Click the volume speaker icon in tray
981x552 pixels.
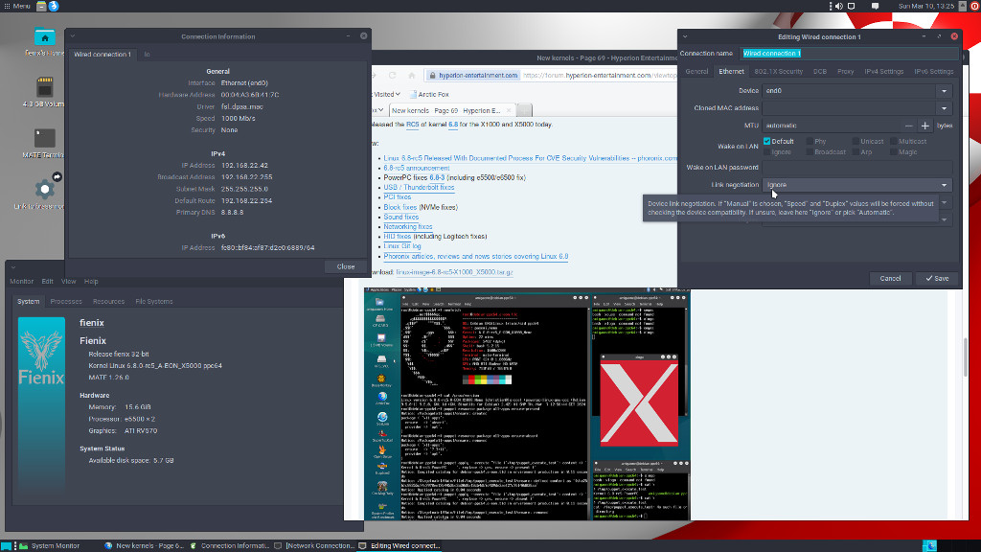(839, 7)
